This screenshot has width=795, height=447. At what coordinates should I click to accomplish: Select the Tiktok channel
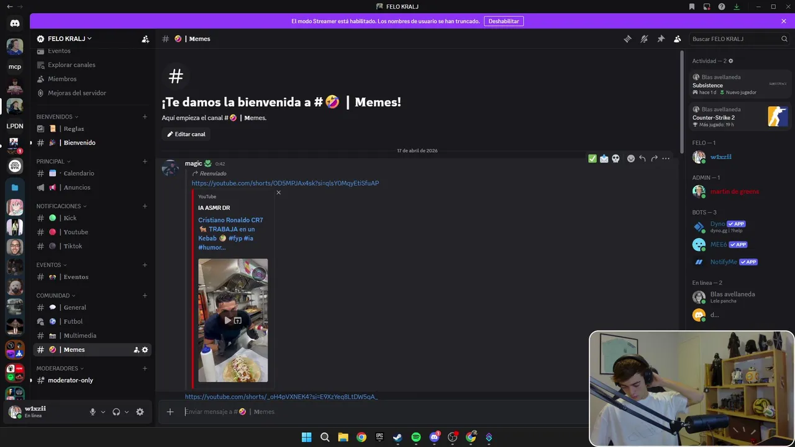[x=93, y=246]
